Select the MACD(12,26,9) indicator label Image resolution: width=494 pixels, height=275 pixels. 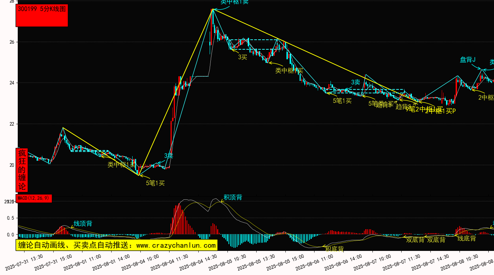34,198
